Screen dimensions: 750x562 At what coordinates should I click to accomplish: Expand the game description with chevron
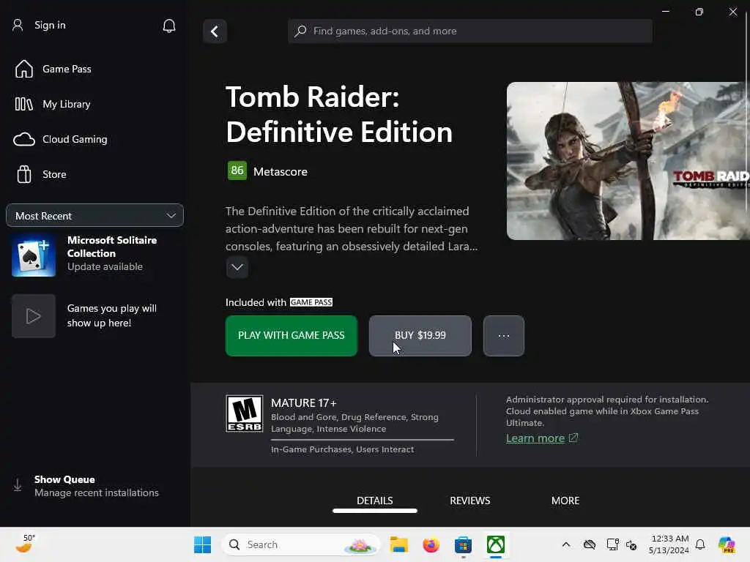point(237,267)
